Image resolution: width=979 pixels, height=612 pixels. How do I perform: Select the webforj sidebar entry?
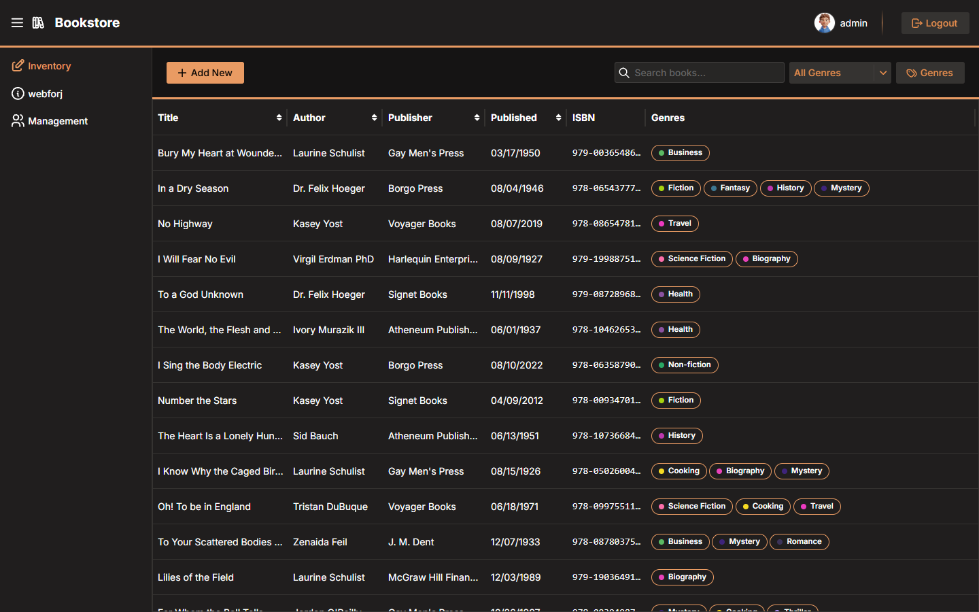point(46,93)
